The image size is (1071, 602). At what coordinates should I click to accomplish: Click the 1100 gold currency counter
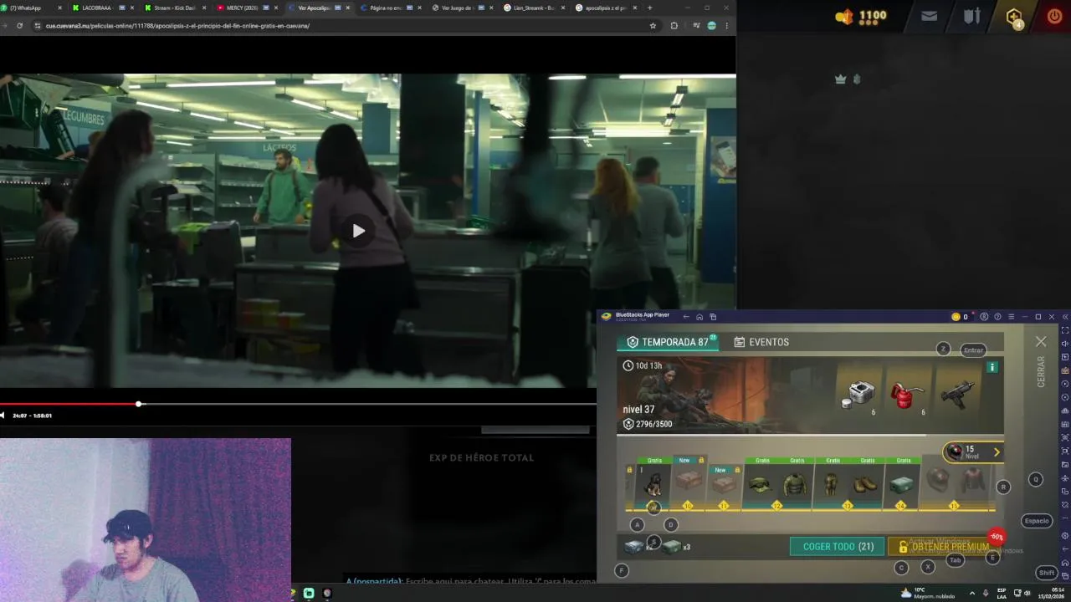pyautogui.click(x=861, y=16)
